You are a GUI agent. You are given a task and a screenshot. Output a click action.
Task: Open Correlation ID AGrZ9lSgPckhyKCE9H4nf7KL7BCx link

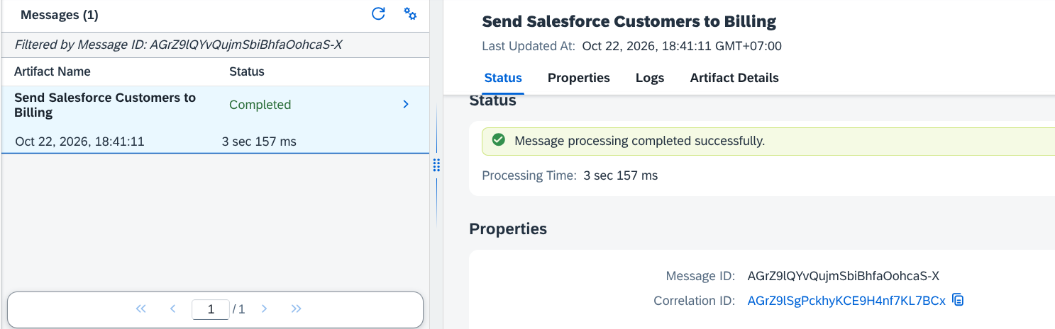pyautogui.click(x=846, y=301)
